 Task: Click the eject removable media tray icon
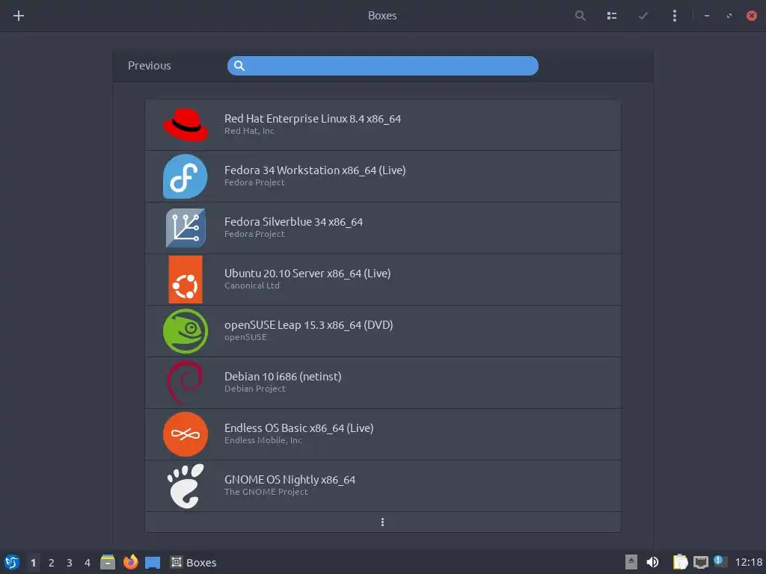pos(631,562)
